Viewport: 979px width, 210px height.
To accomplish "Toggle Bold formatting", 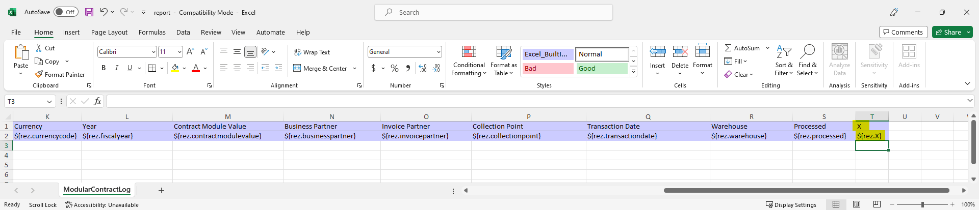I will point(104,68).
